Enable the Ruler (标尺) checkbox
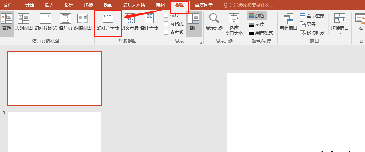 [x=166, y=15]
